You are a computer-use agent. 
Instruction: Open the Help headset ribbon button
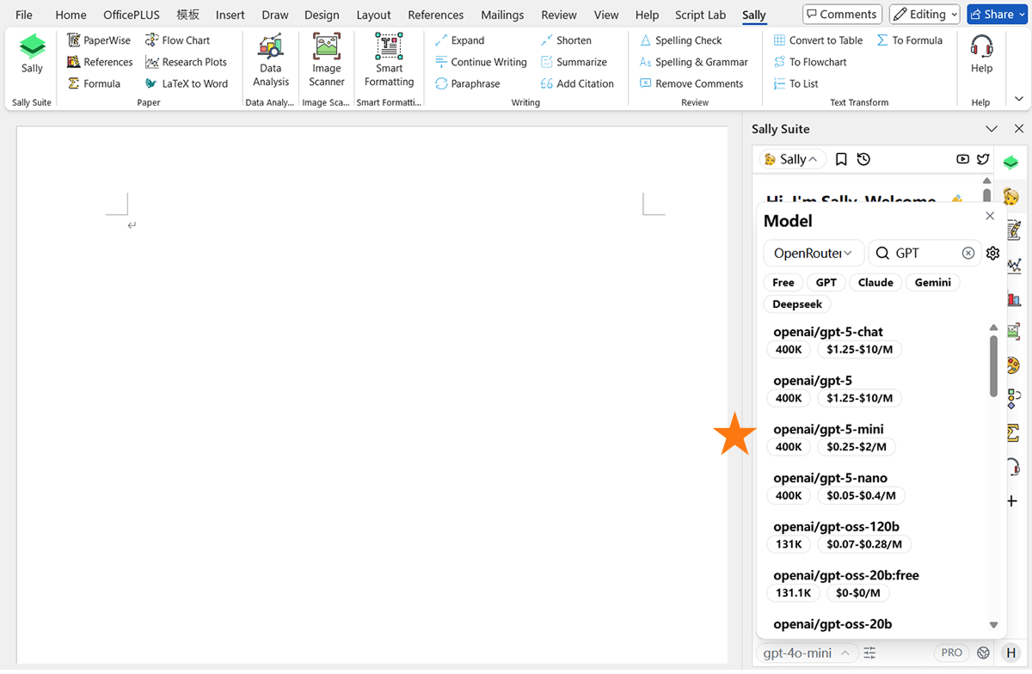pyautogui.click(x=981, y=55)
